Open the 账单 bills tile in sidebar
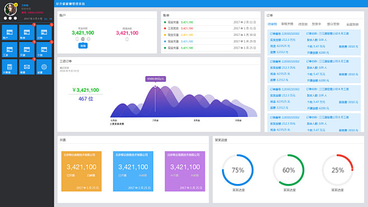 27,32
